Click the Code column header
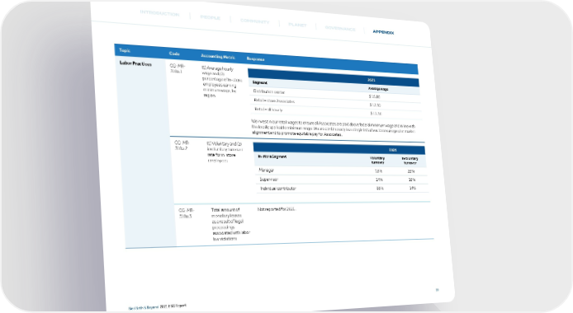 click(174, 54)
